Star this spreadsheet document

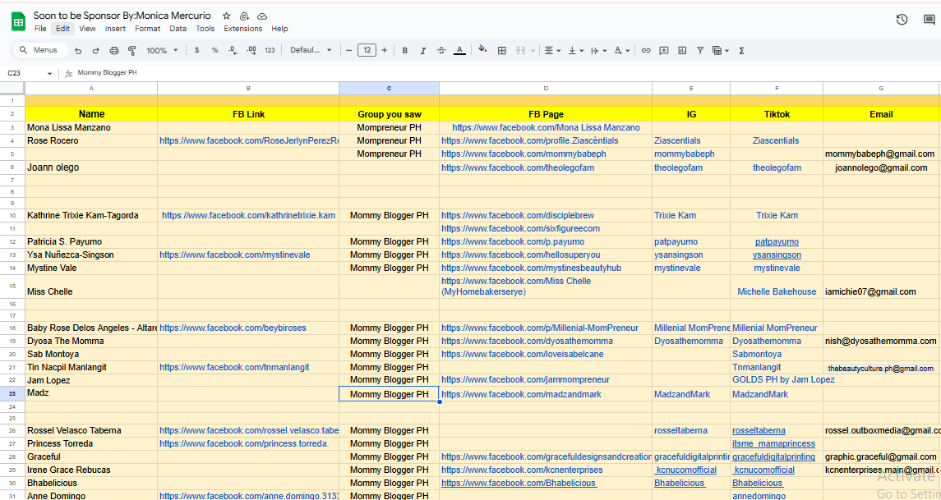226,16
